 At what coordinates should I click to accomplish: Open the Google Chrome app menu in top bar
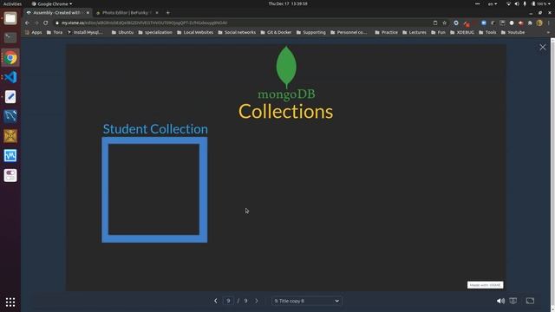52,3
